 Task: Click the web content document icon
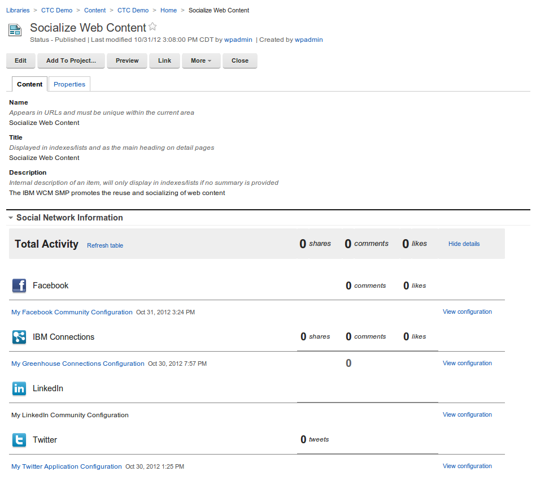(x=15, y=31)
